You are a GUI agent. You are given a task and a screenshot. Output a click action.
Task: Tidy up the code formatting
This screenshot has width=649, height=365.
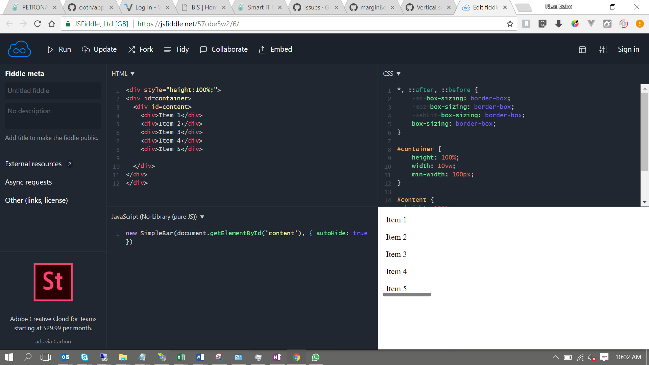click(176, 49)
